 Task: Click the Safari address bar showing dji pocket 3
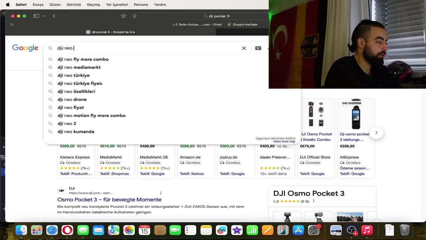[x=216, y=16]
